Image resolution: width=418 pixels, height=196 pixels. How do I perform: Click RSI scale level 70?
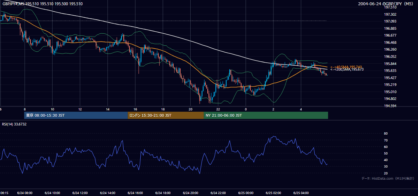tap(386, 140)
